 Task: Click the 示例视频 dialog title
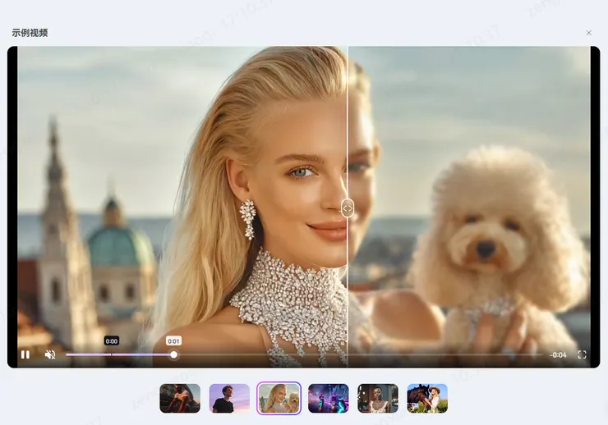pyautogui.click(x=30, y=33)
